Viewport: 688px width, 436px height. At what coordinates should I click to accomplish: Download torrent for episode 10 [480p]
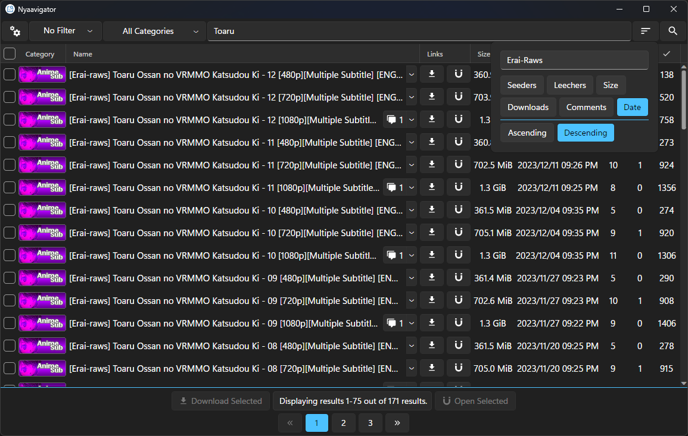coord(432,211)
